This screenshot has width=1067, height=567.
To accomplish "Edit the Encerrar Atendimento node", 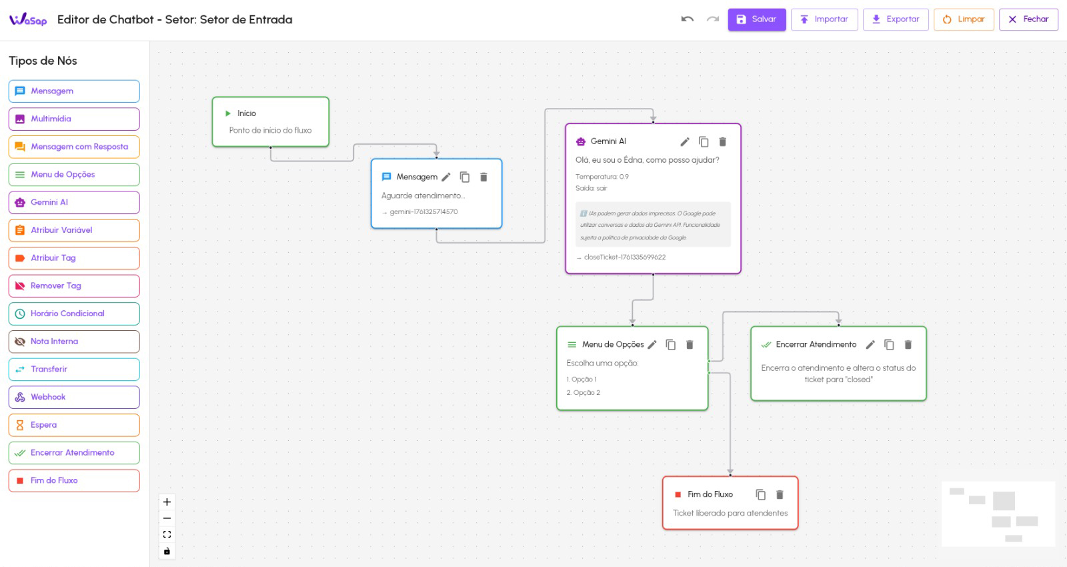I will click(x=870, y=345).
